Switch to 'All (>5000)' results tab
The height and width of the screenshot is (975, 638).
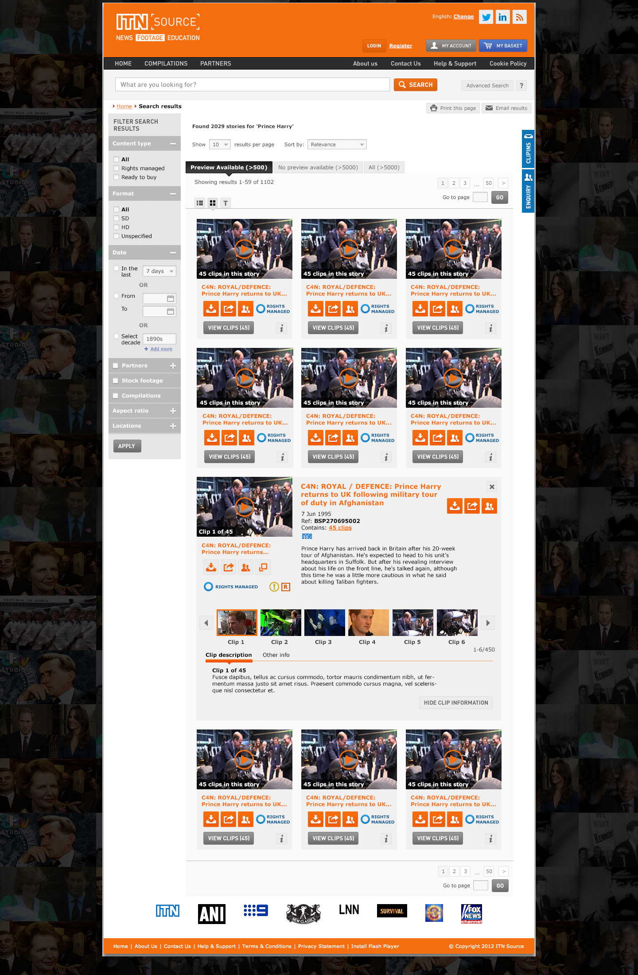pyautogui.click(x=384, y=167)
